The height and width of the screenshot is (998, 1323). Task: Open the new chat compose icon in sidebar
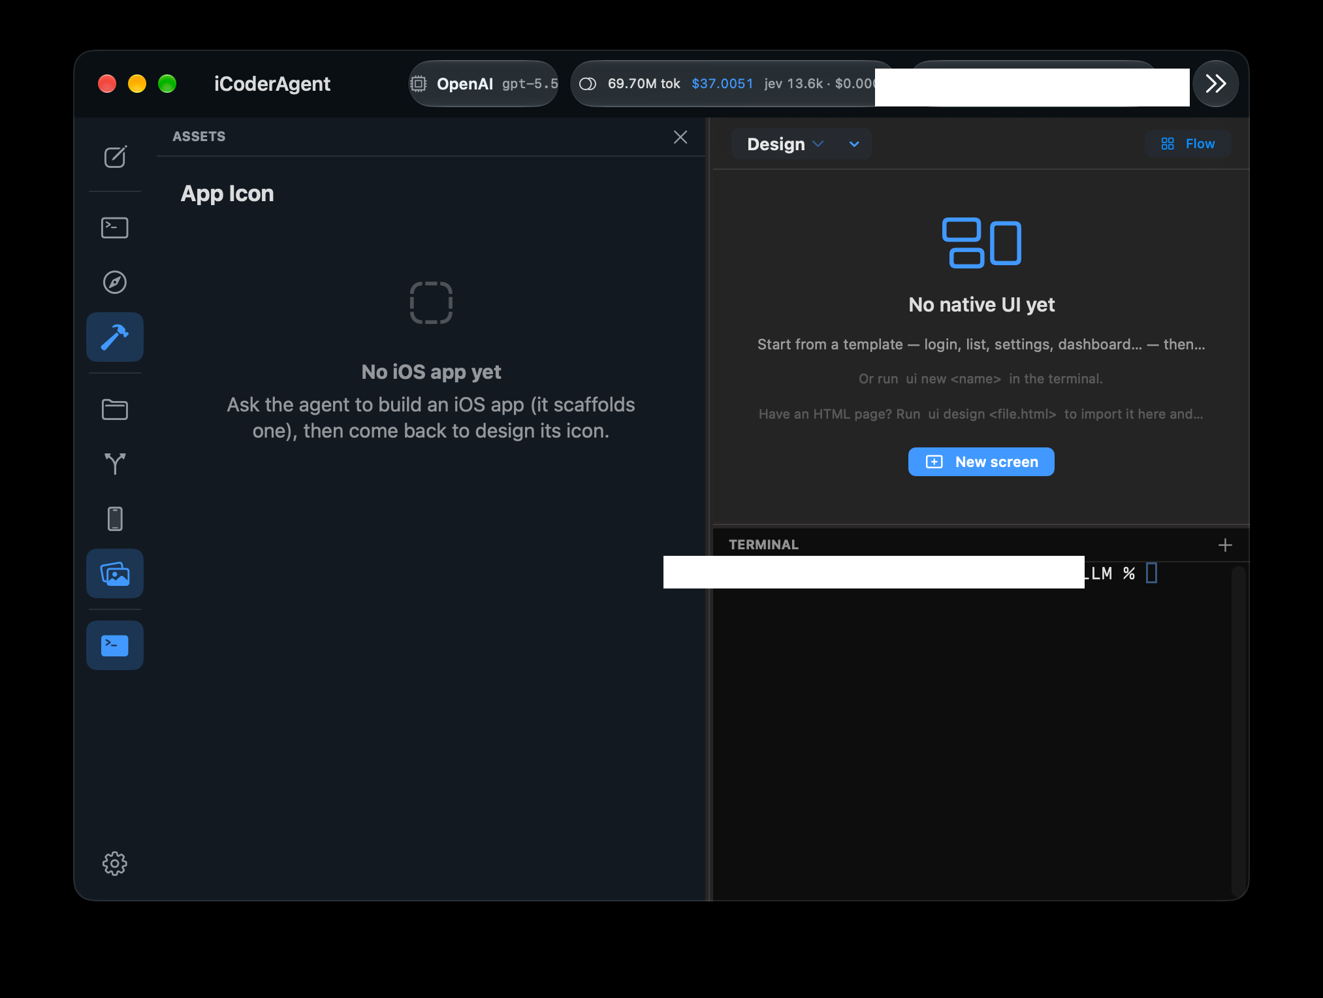[x=115, y=157]
